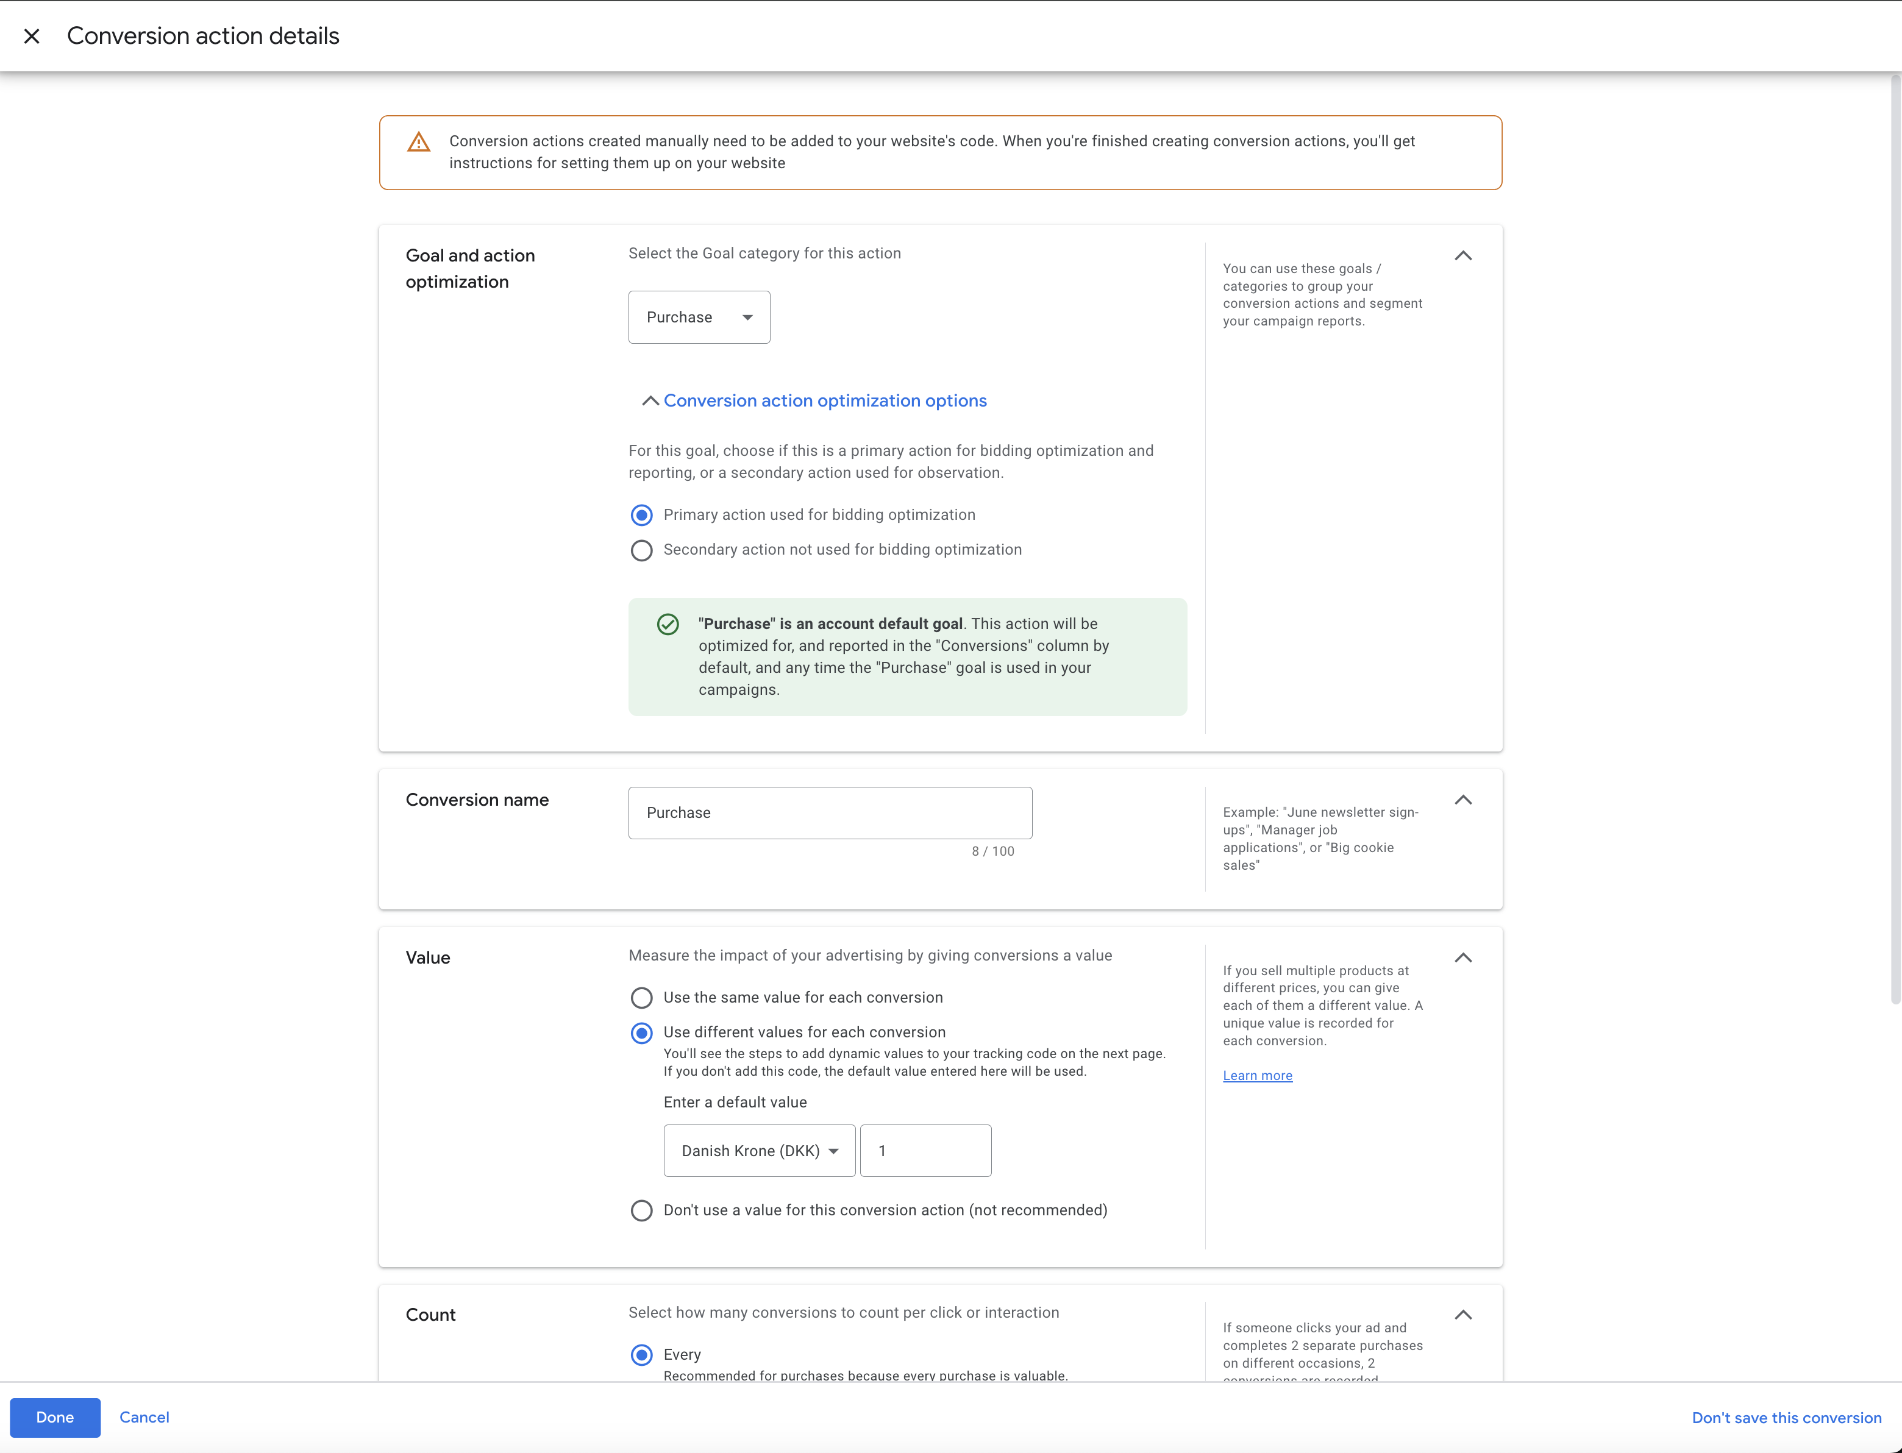The image size is (1902, 1453).
Task: Click "Don't save this conversion"
Action: click(x=1787, y=1418)
